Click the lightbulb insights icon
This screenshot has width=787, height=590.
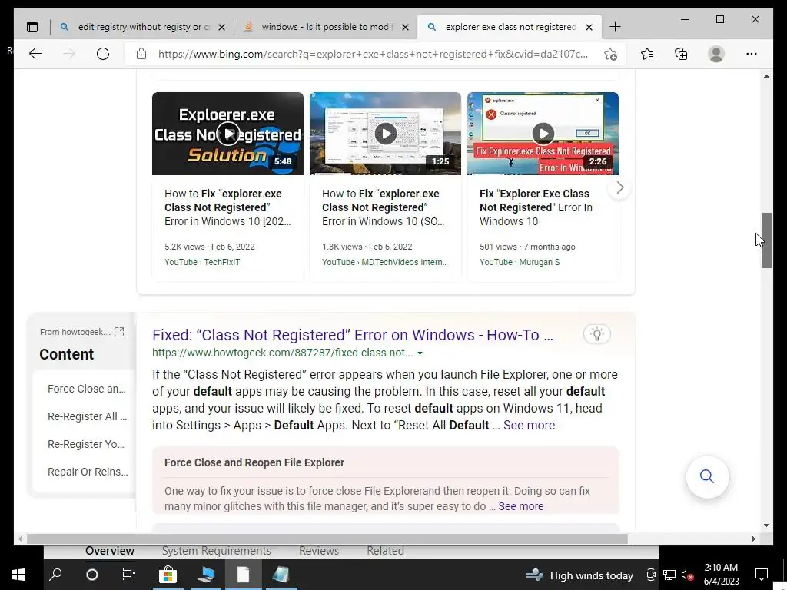[596, 334]
